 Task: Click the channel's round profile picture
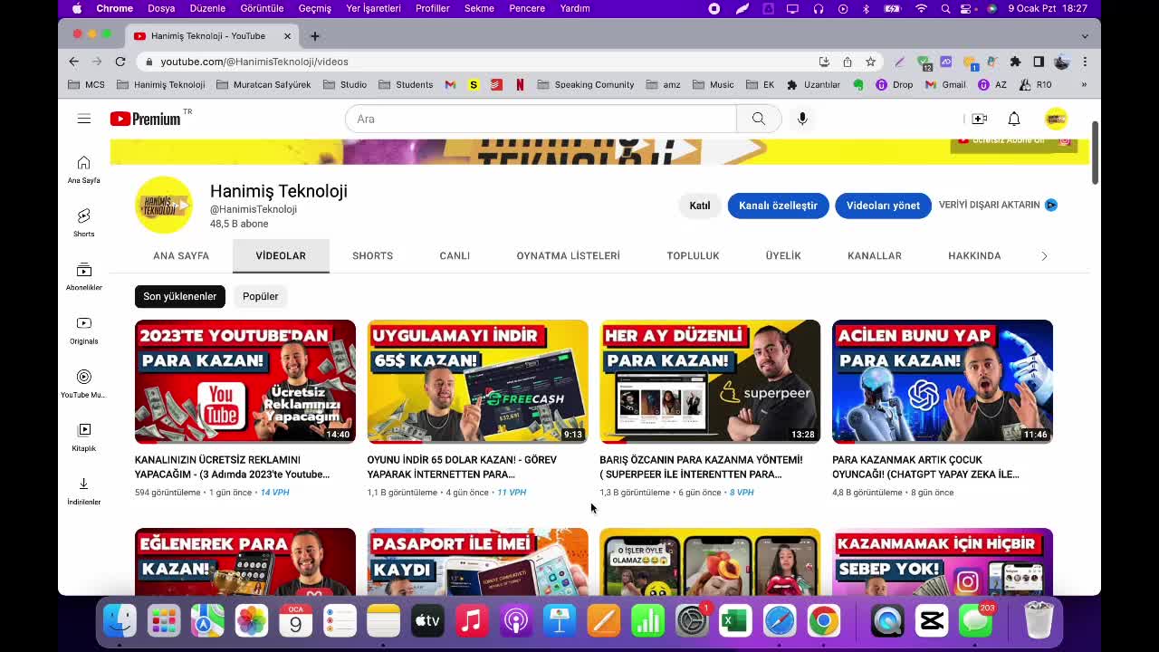164,205
